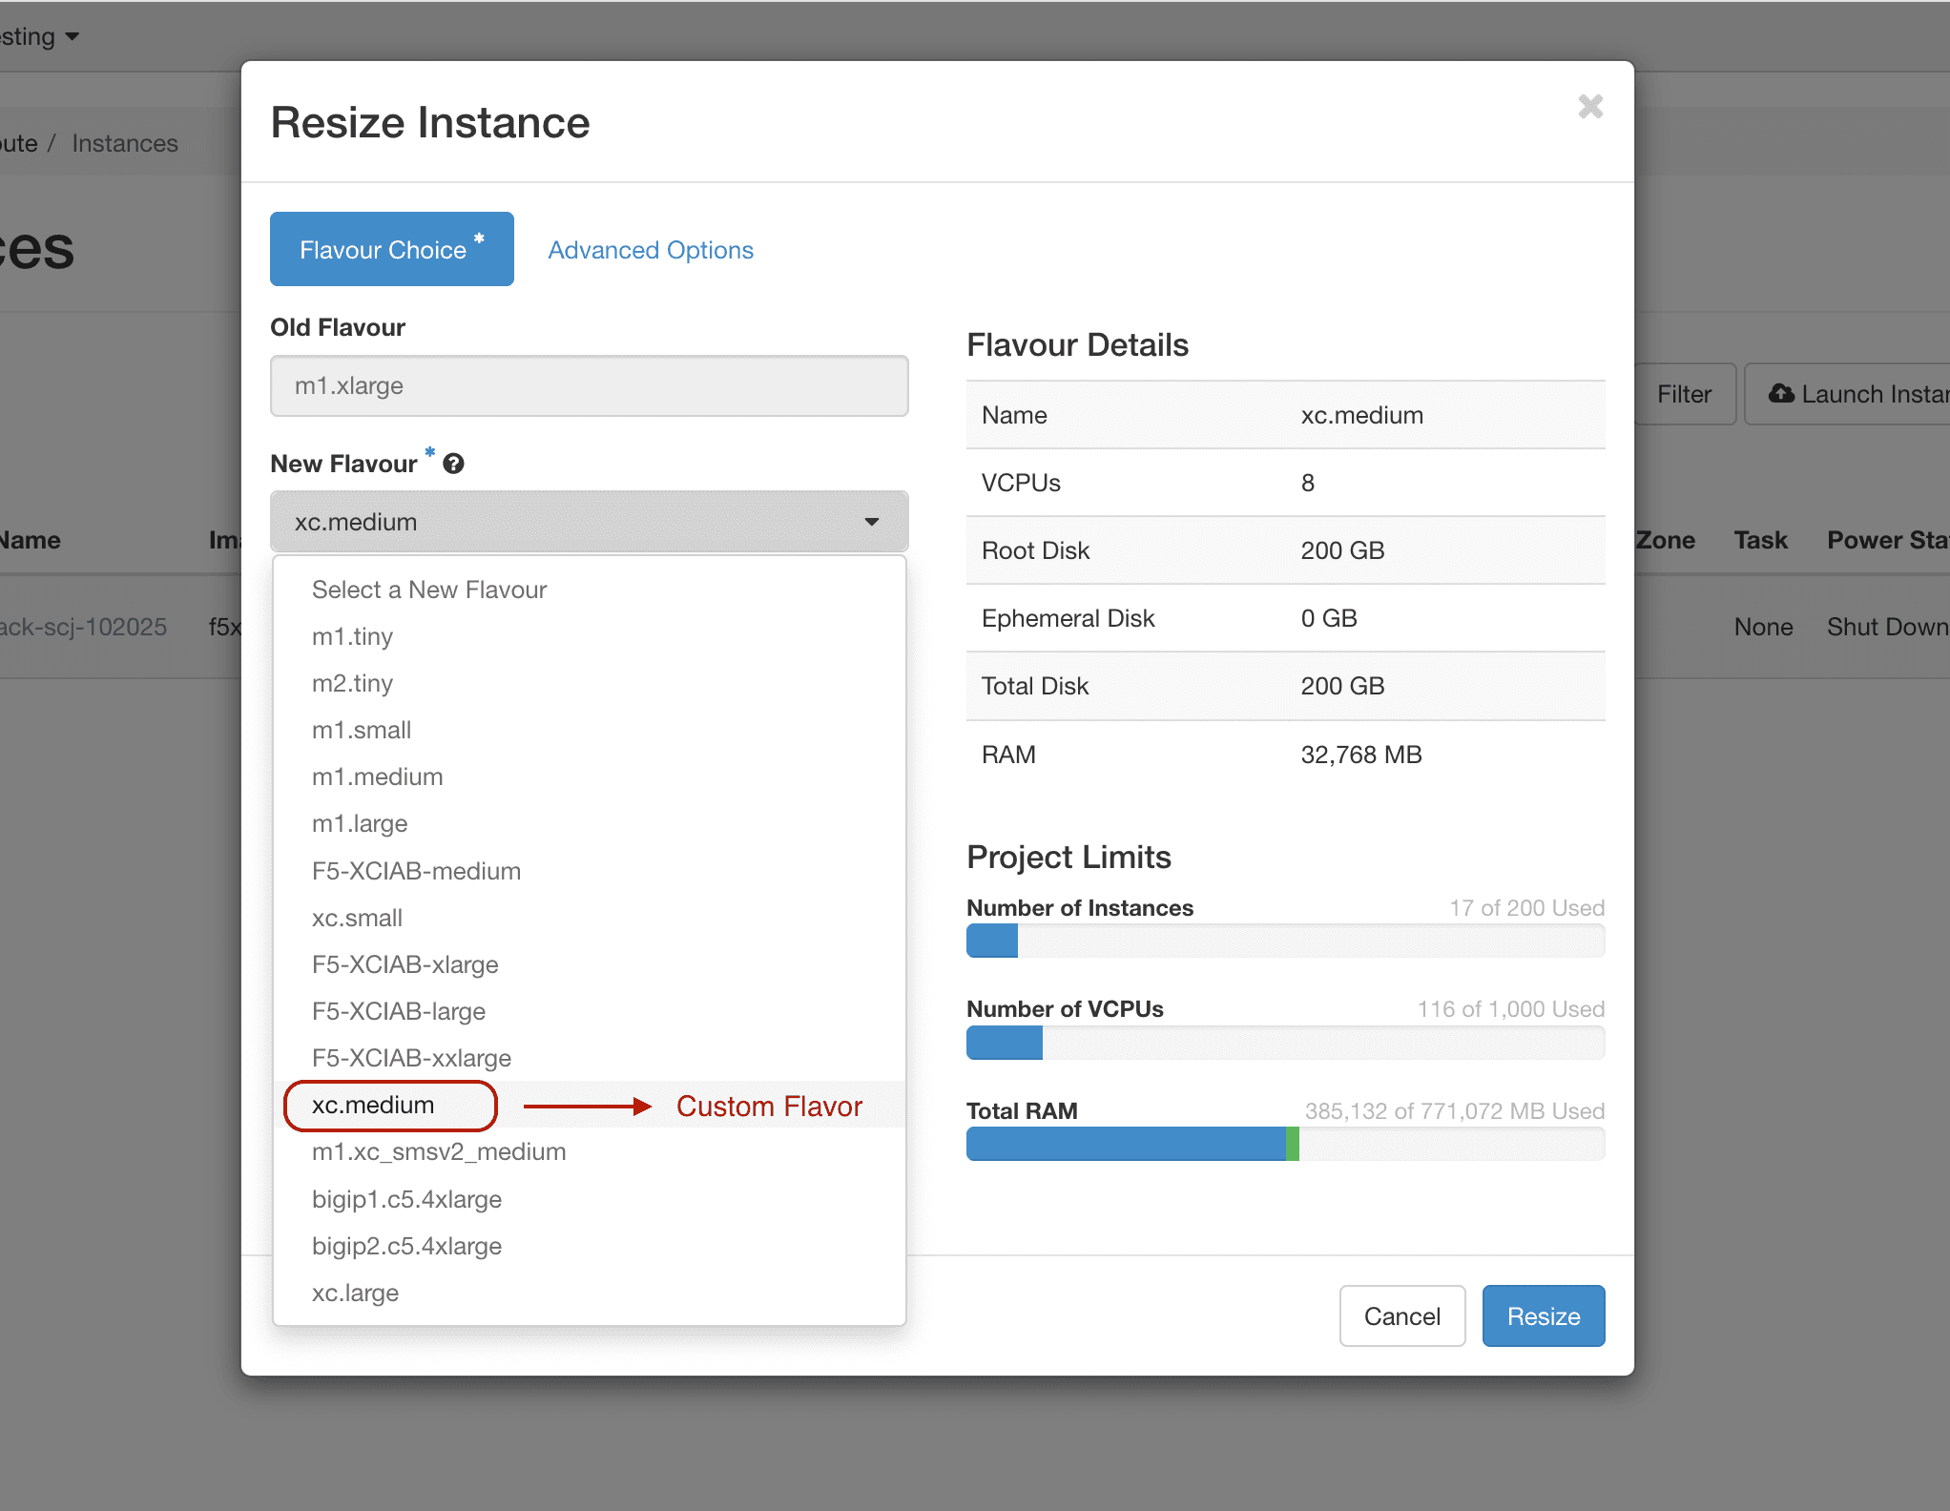Screen dimensions: 1950x1511
Task: Open the project selector at top left
Action: click(x=38, y=35)
